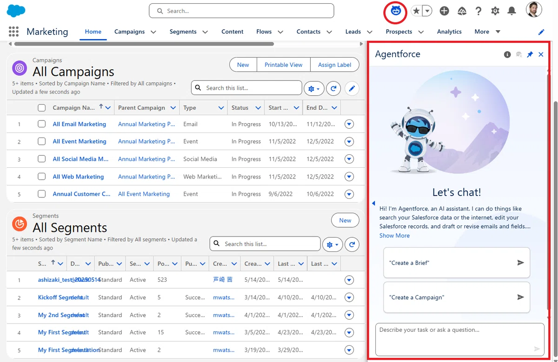Click the horizontal scrollbar above campaigns
Image resolution: width=558 pixels, height=362 pixels.
(x=144, y=44)
